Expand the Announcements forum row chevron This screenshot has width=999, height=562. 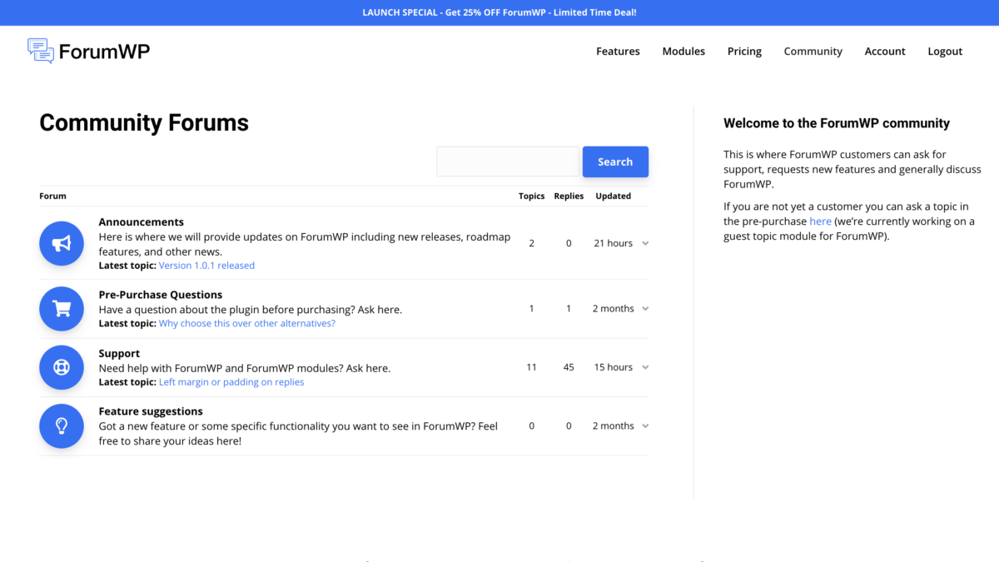click(645, 243)
